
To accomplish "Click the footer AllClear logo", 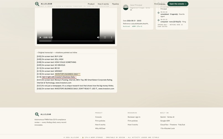I will pos(43,114).
